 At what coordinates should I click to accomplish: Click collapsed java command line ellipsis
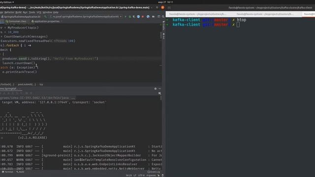coord(73,98)
